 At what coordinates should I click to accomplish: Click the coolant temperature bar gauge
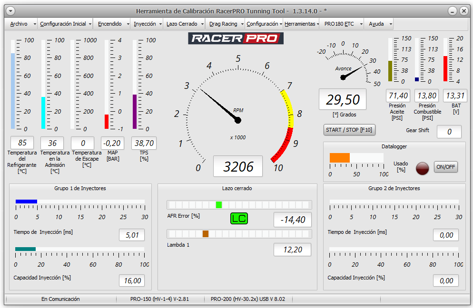tap(13, 85)
